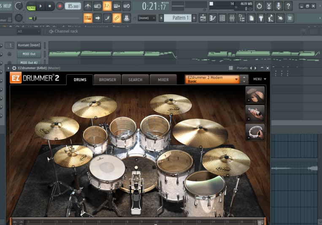Toggle the 3-2-1 countdown before recording
Image resolution: width=322 pixels, height=225 pixels.
click(x=107, y=6)
